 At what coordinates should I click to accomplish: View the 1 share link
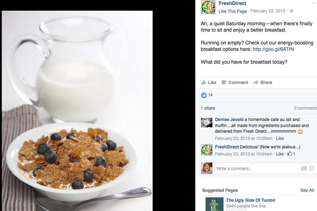tap(208, 108)
